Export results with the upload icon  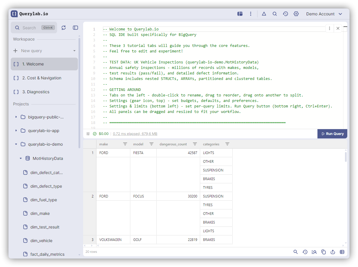pyautogui.click(x=333, y=252)
